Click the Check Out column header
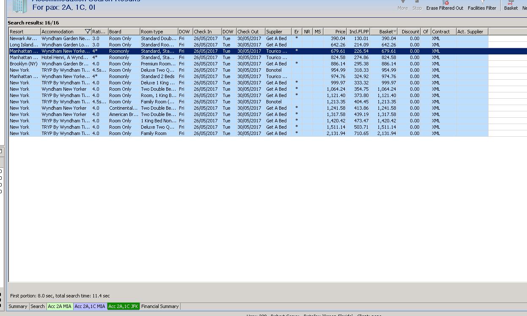The image size is (527, 316). click(x=251, y=32)
